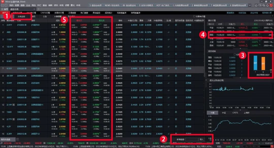274x148 pixels.
Task: Switch to 交易所行情 tab
Action: pos(59,13)
